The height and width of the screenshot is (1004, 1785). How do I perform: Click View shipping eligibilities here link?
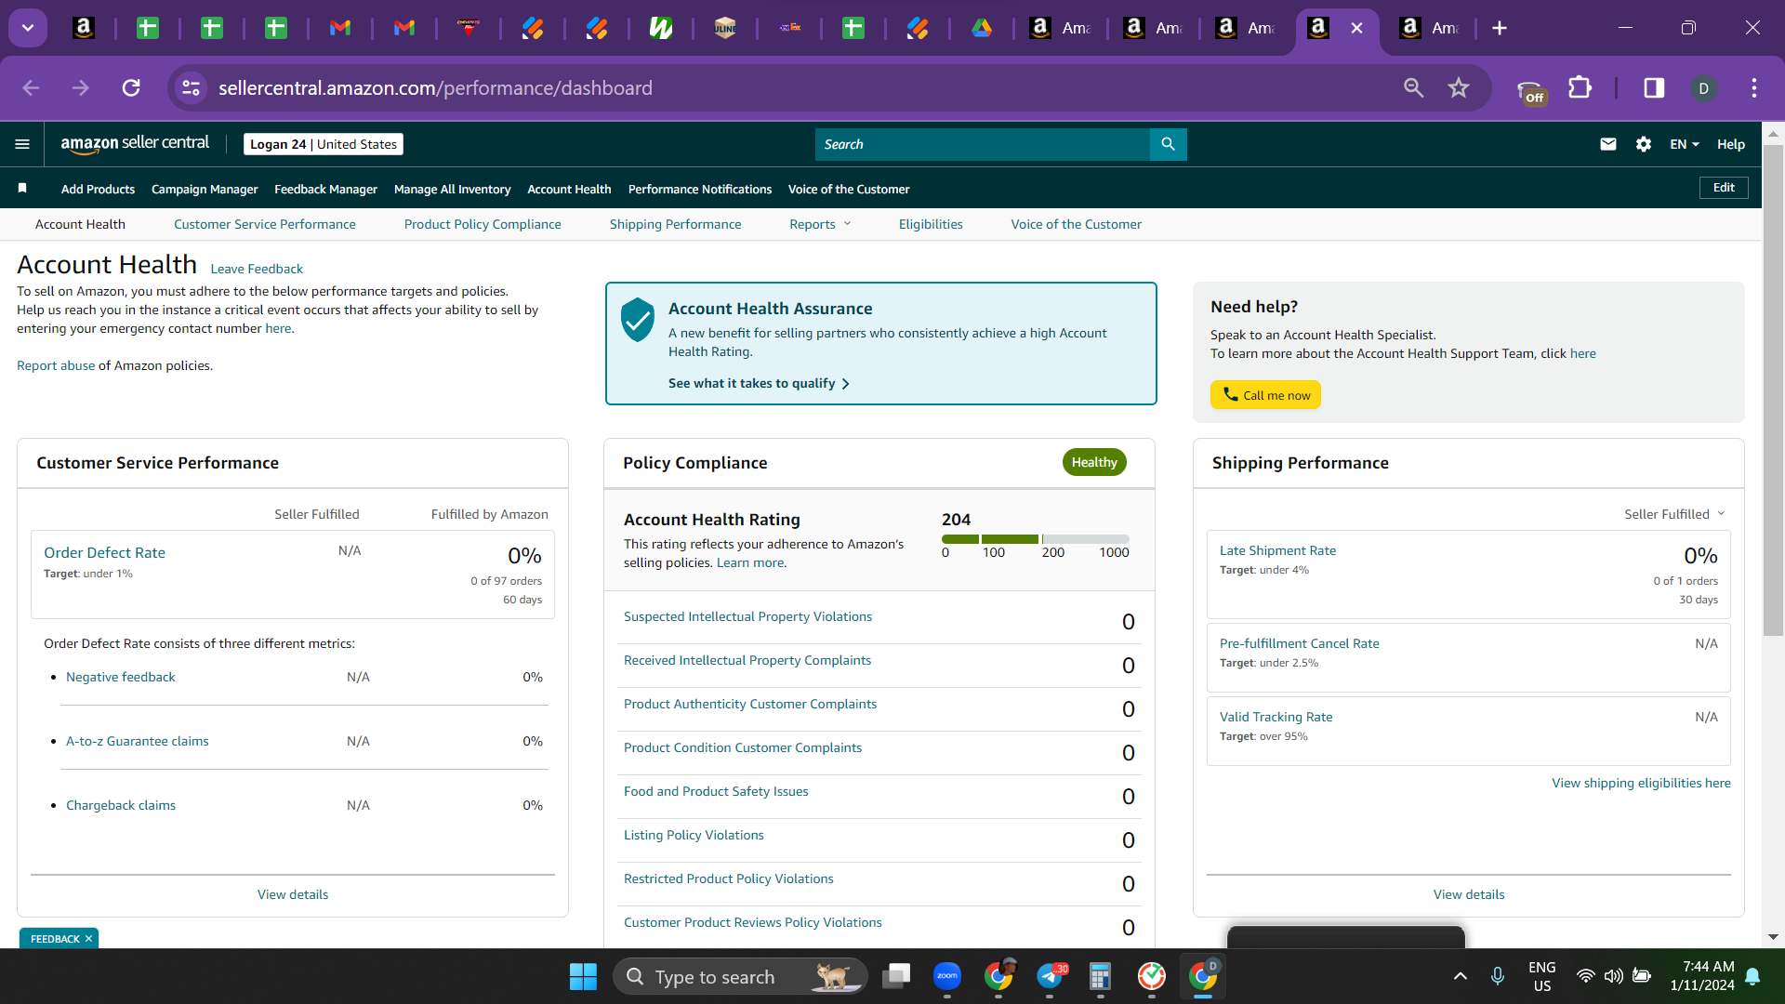pos(1641,783)
